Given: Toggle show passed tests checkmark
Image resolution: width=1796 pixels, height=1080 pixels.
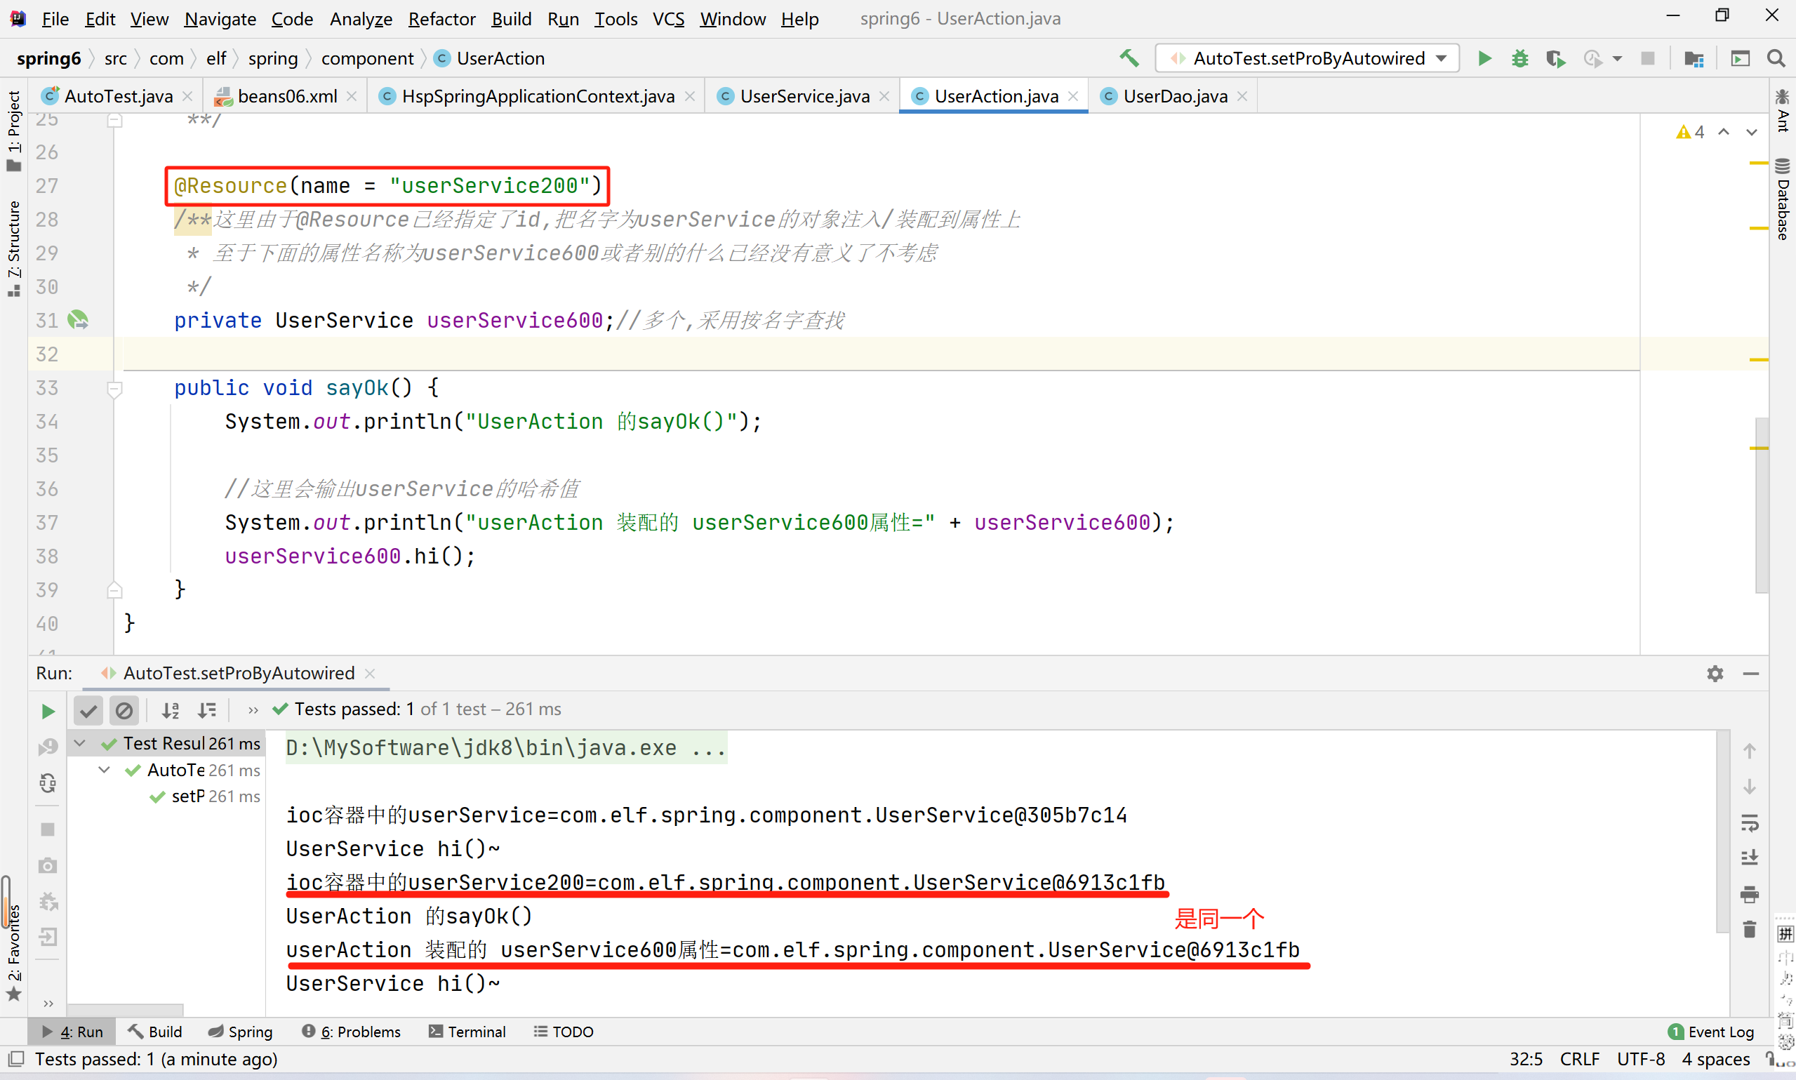Looking at the screenshot, I should click(88, 711).
